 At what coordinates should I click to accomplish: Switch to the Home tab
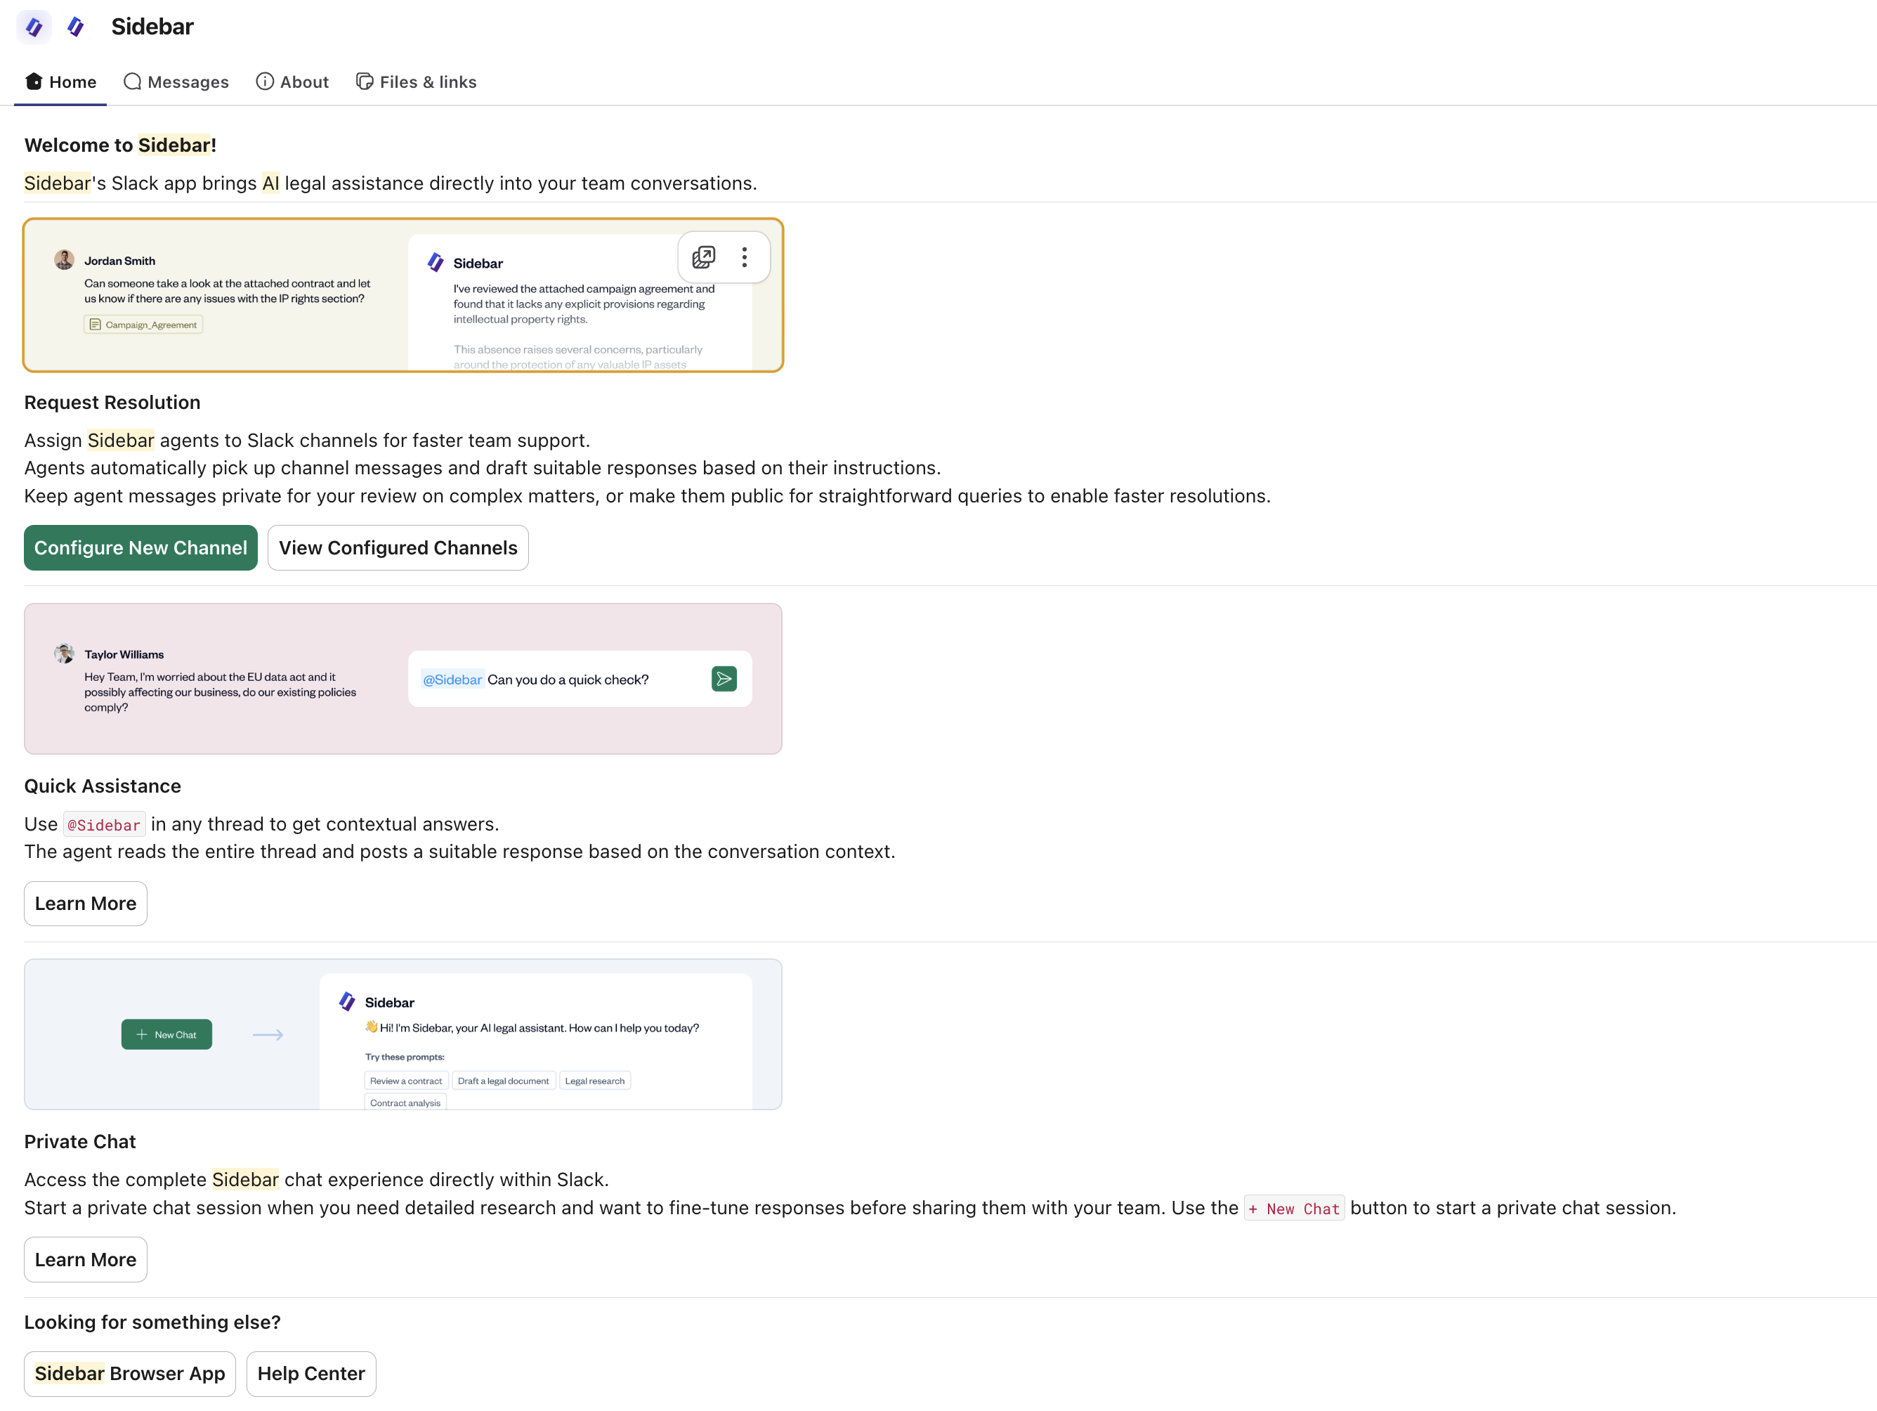point(60,82)
